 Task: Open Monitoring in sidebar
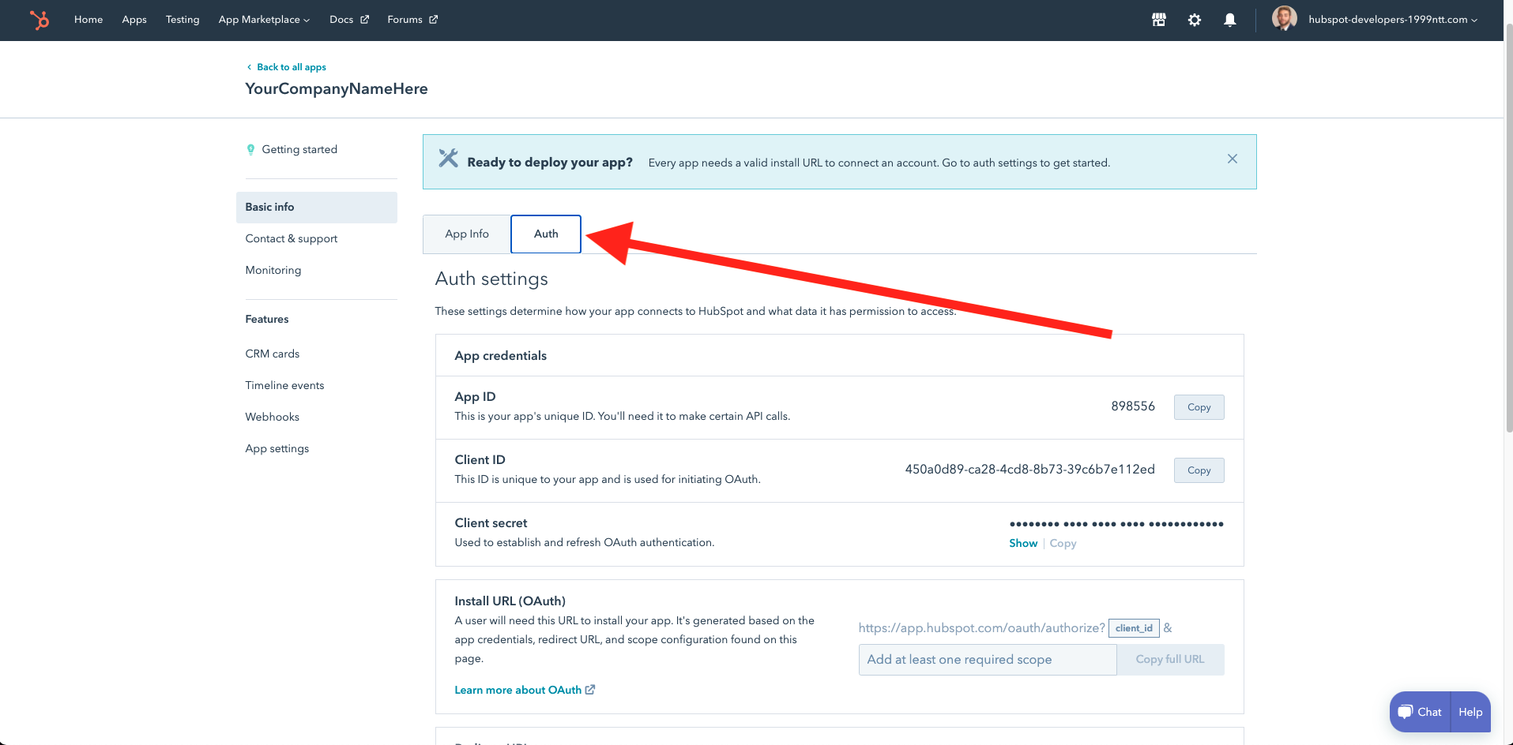(273, 270)
